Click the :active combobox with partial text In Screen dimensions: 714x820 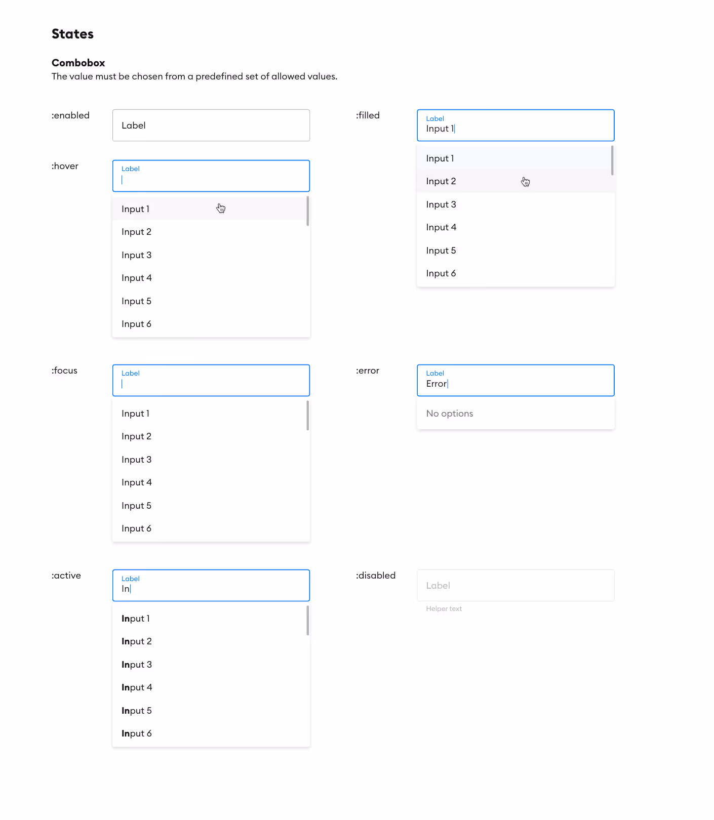pos(211,585)
